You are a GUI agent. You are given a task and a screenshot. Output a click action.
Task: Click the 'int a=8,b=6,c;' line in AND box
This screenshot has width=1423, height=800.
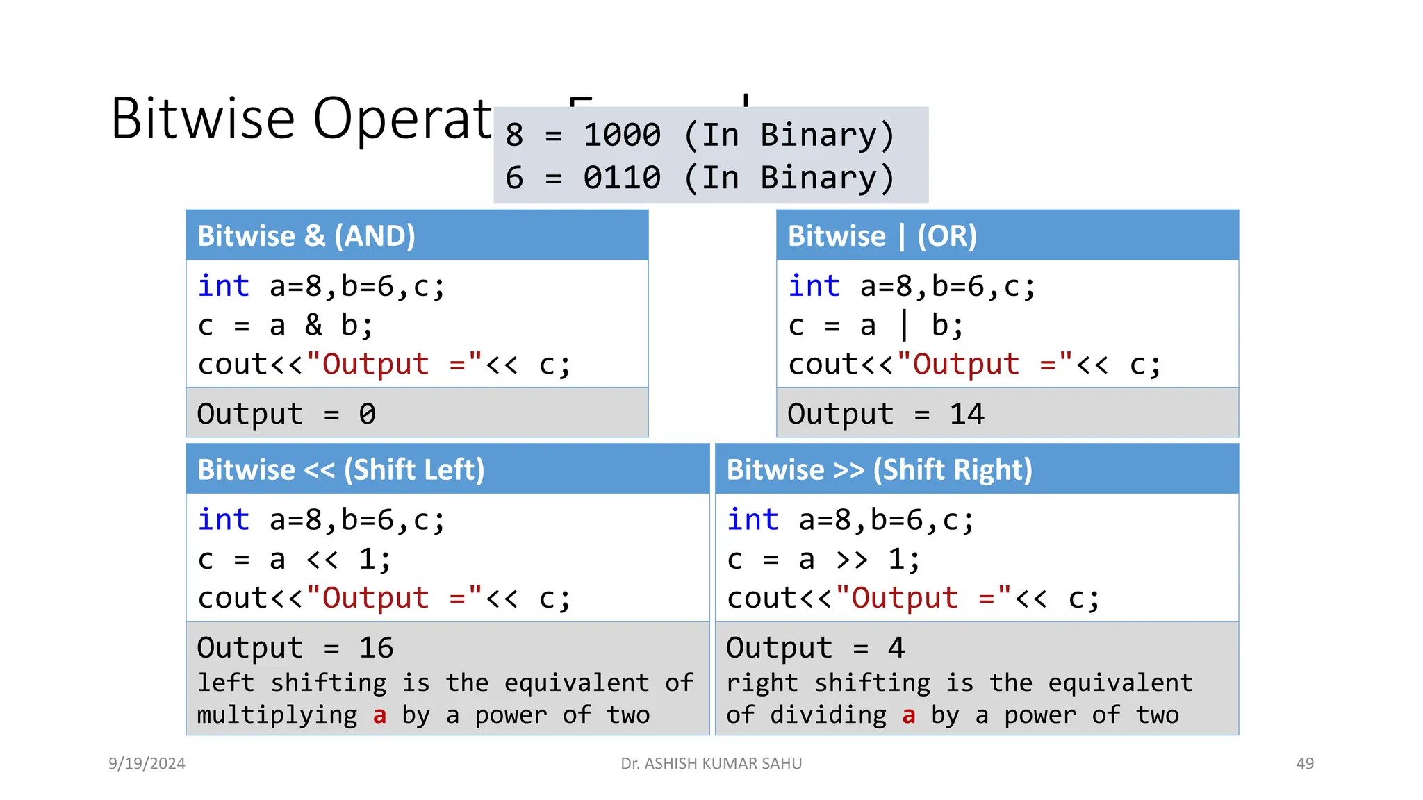pyautogui.click(x=322, y=286)
